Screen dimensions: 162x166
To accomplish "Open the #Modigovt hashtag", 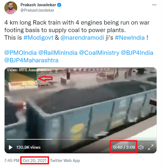I will [x=38, y=38].
